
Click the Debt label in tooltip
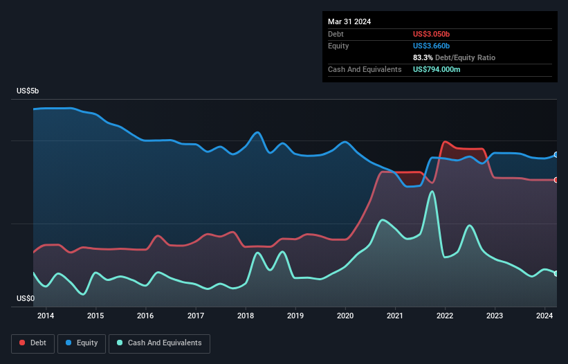[336, 34]
